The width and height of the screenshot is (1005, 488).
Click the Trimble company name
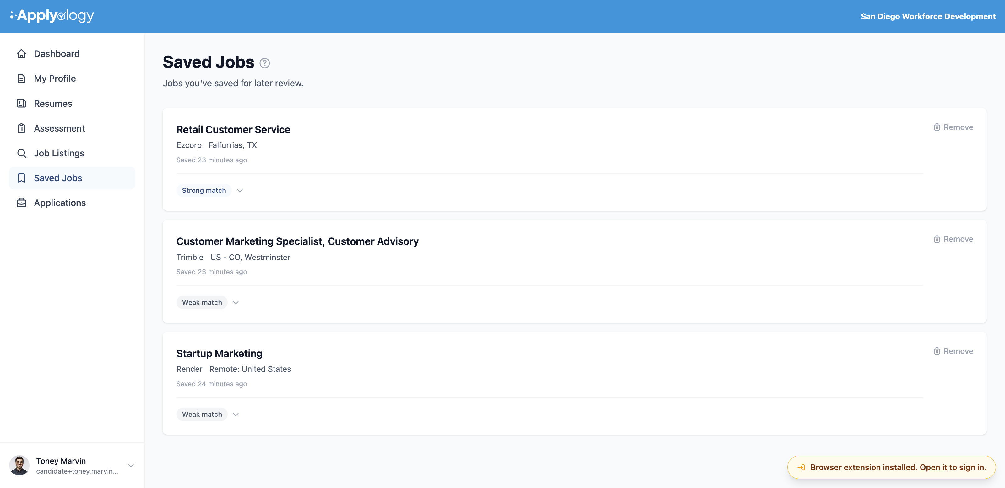point(190,257)
